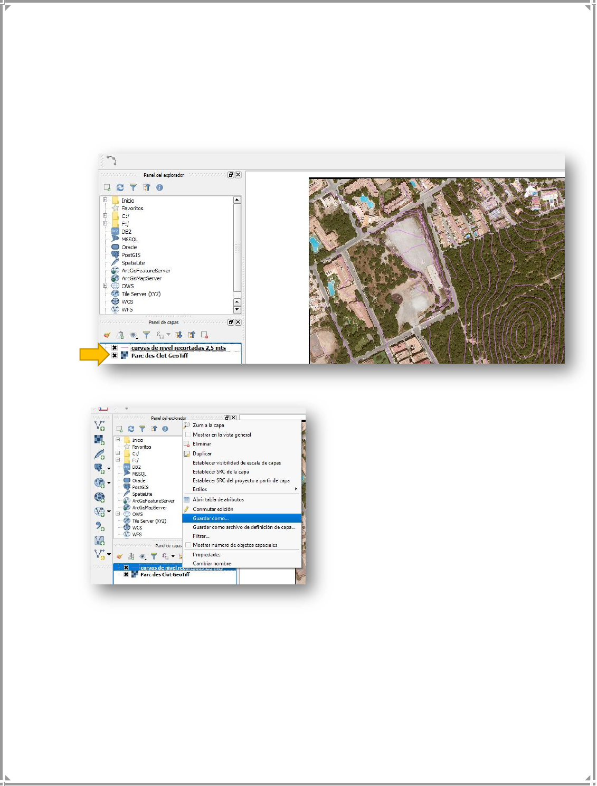The height and width of the screenshot is (786, 597).
Task: Click Add Raster Layer icon in side toolbar
Action: click(x=99, y=440)
